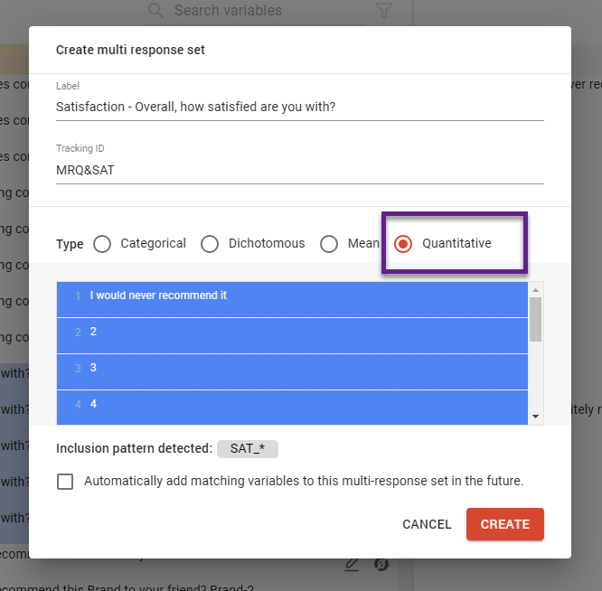
Task: Click the circular slashed hide icon
Action: [381, 565]
